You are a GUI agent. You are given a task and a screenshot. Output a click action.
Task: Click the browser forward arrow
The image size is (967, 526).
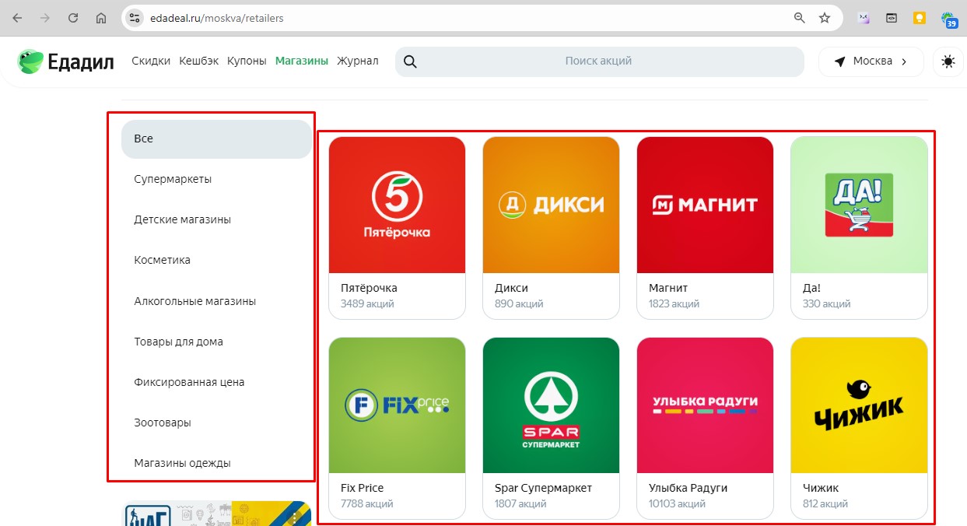pyautogui.click(x=45, y=18)
